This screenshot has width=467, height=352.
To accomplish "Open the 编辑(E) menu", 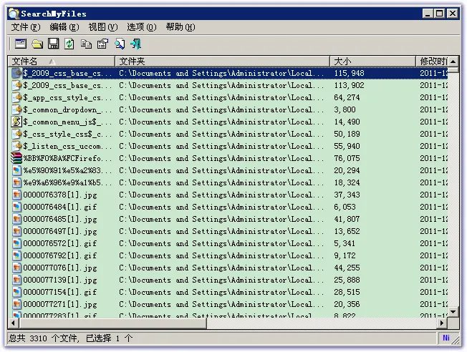I will click(x=64, y=27).
